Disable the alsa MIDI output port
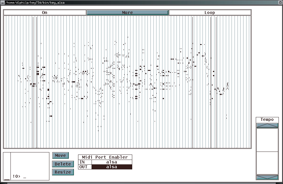Image resolution: width=283 pixels, height=184 pixels. point(112,167)
